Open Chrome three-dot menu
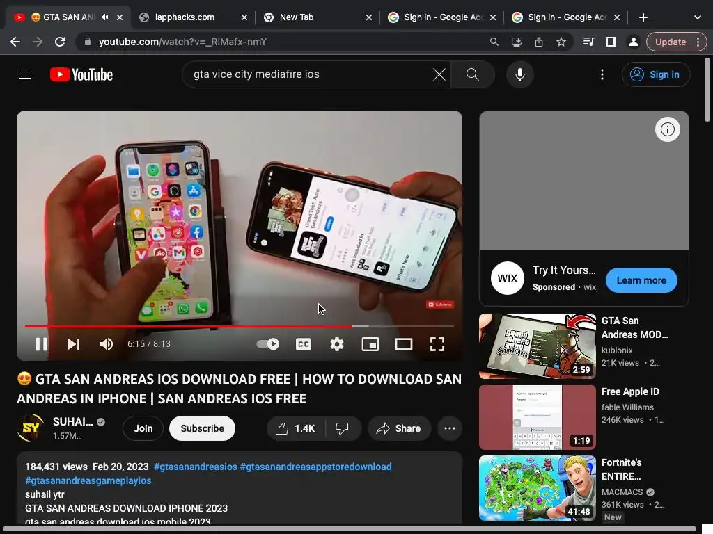 point(698,42)
